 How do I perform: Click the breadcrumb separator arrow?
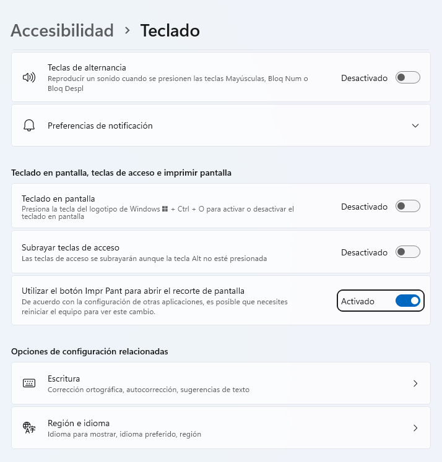click(x=128, y=30)
